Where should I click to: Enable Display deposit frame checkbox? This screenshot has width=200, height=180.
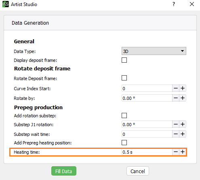pyautogui.click(x=124, y=60)
